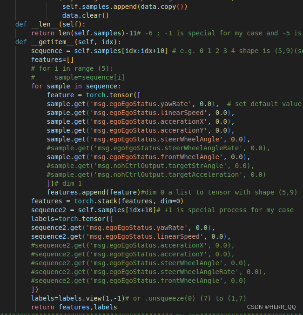Click sample.get linearSpeed line
Screen dimensions: 303x315
point(141,113)
